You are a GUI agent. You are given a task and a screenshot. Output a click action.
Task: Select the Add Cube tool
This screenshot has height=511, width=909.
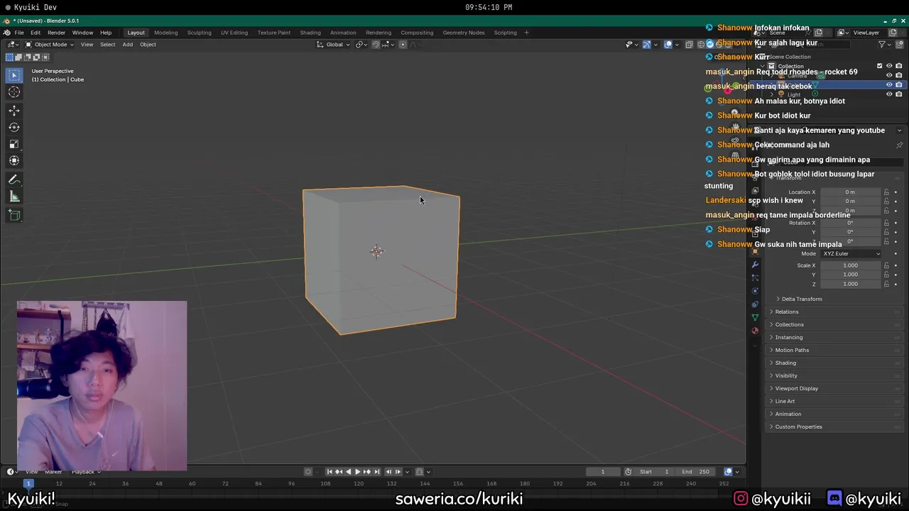coord(14,215)
